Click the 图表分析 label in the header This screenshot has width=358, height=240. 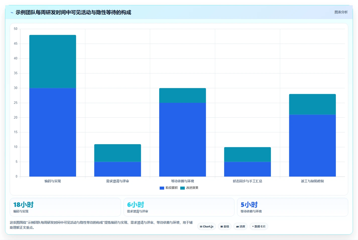point(341,12)
